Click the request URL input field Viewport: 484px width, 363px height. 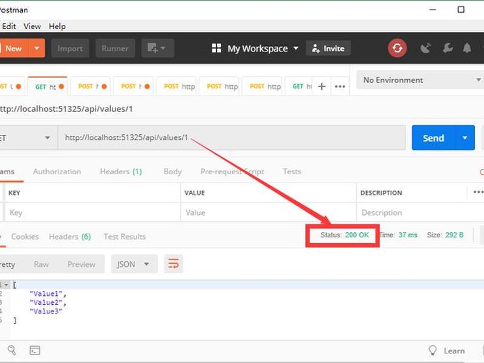[232, 138]
